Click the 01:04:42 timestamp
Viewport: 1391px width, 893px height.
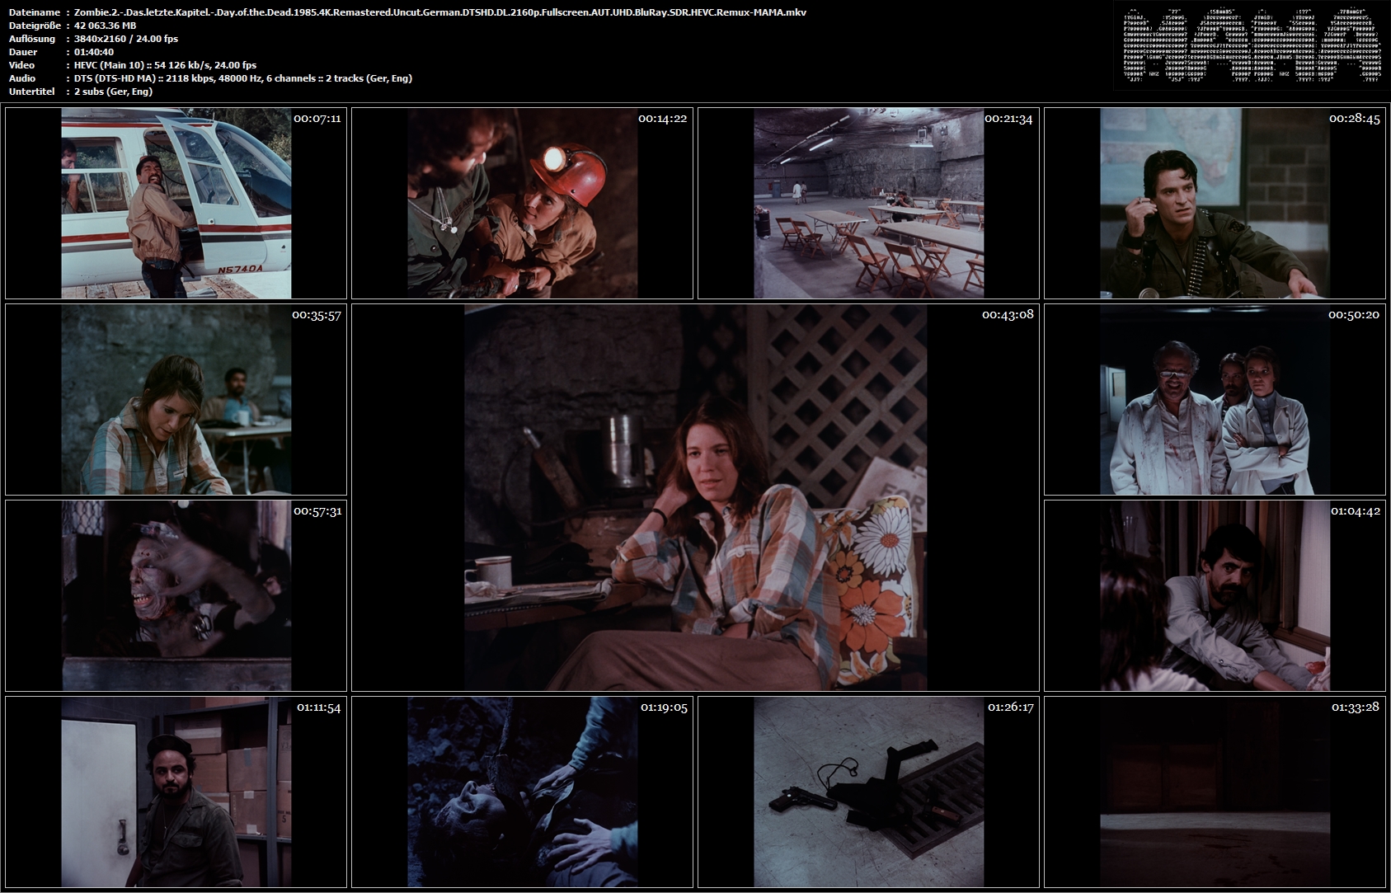pyautogui.click(x=1356, y=511)
